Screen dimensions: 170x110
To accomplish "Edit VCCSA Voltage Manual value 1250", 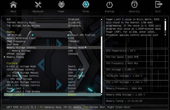I will point(70,73).
